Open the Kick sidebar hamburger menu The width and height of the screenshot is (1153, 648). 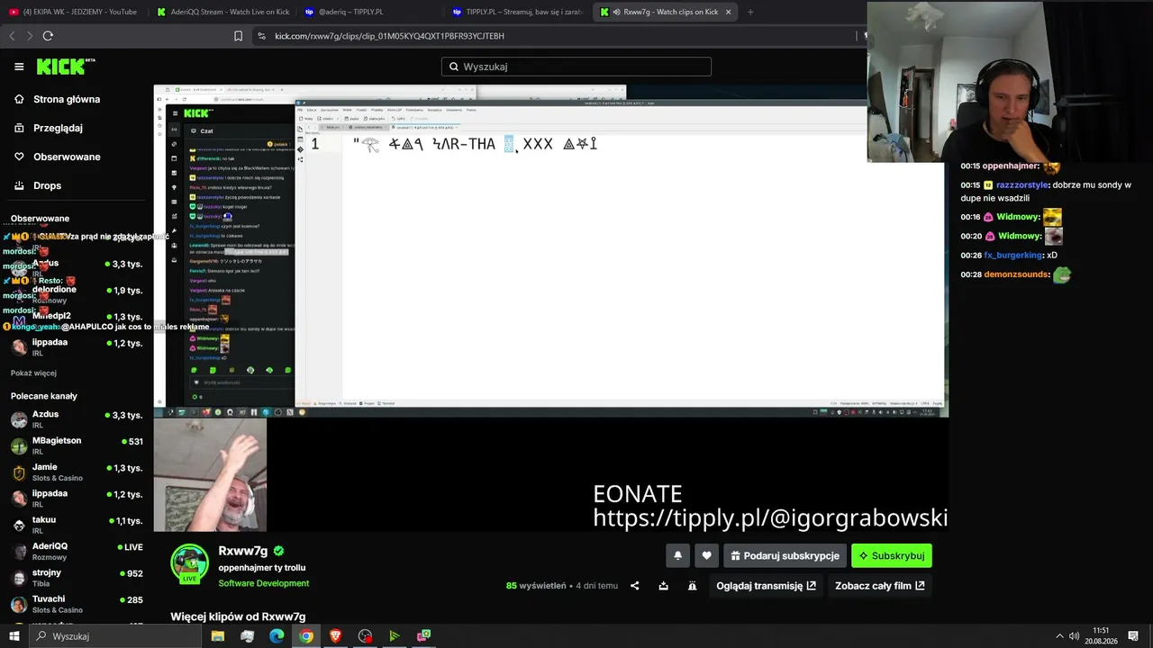[x=19, y=67]
